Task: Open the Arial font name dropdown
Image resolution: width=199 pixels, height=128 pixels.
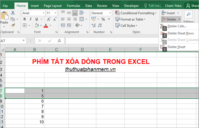Action: point(43,13)
